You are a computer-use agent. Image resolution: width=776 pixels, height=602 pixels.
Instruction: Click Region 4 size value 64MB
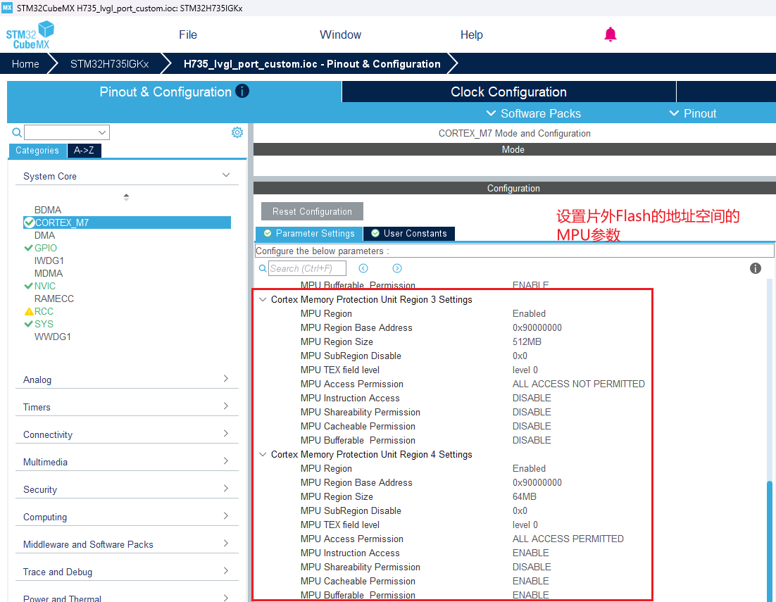524,496
